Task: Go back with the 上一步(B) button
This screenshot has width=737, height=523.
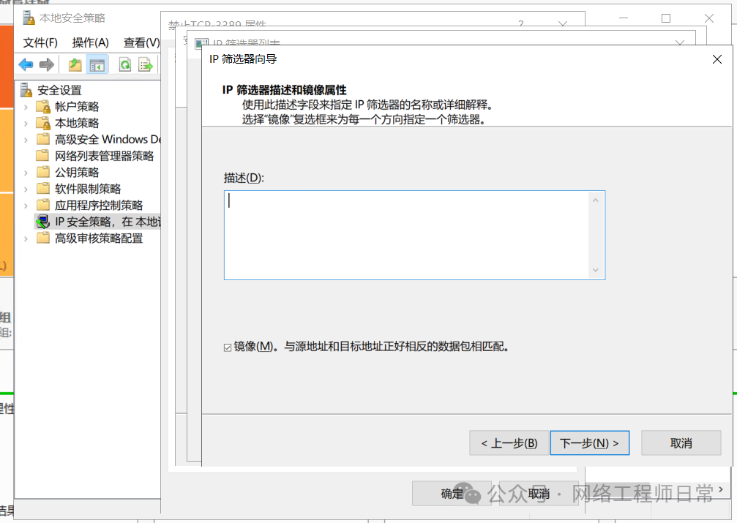Action: (x=509, y=443)
